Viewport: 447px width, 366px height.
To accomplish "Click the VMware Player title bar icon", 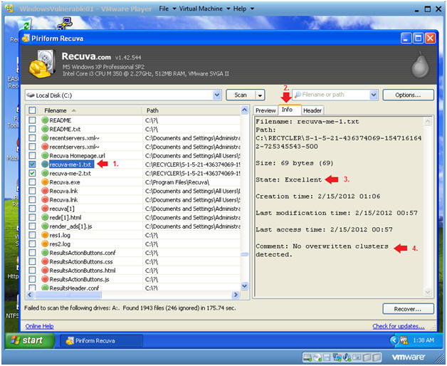I will click(x=9, y=9).
